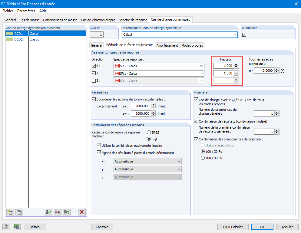Click the OK button
The height and width of the screenshot is (233, 301).
(x=262, y=227)
